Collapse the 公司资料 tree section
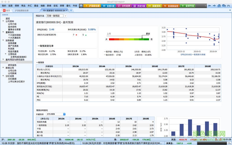This screenshot has width=232, height=145. [x=3, y=21]
